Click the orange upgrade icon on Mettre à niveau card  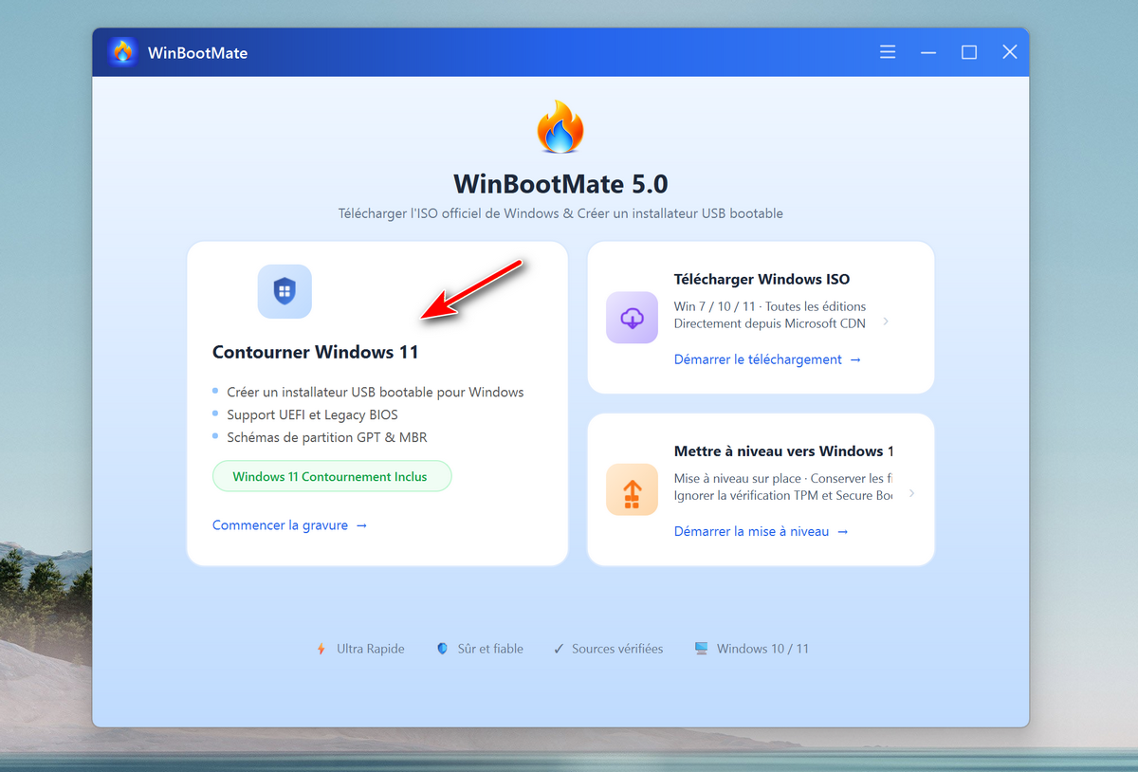pos(632,489)
